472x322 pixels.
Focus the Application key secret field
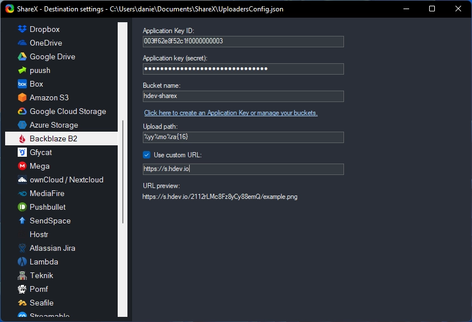(243, 69)
